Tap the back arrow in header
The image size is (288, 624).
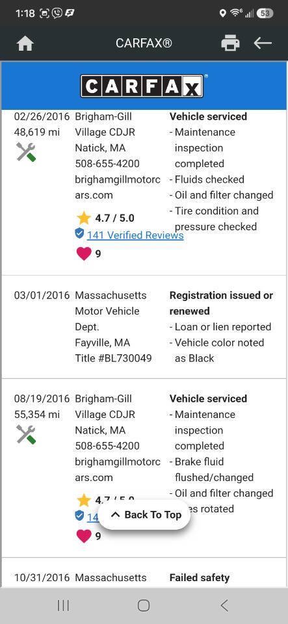click(263, 43)
